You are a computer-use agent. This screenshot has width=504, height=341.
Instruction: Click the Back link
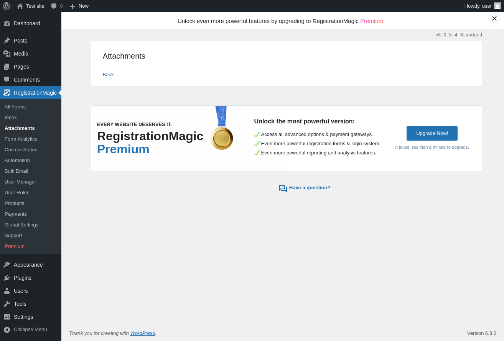click(x=108, y=75)
